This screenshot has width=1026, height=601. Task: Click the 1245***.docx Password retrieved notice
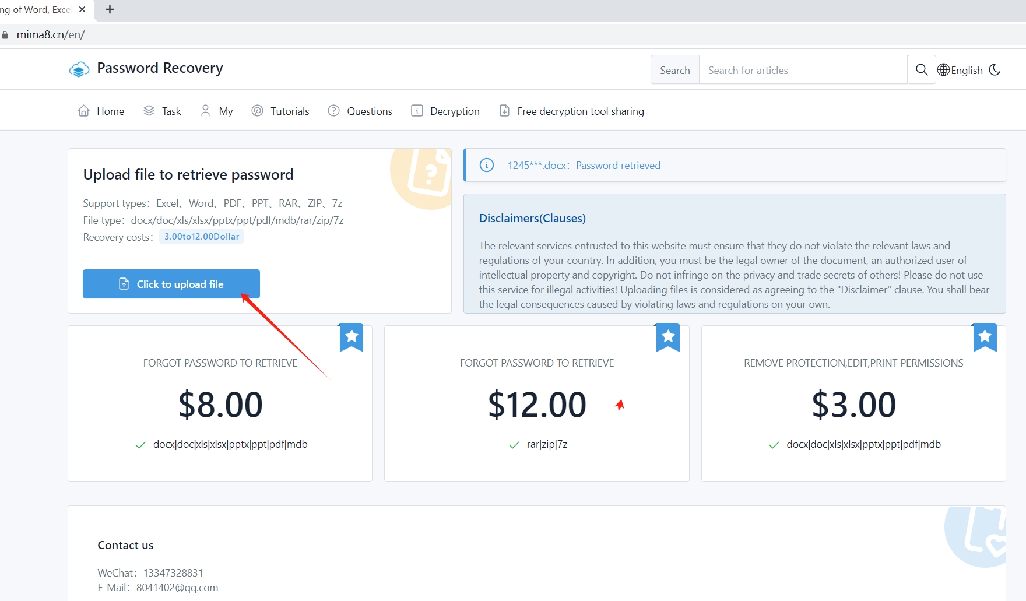tap(584, 166)
